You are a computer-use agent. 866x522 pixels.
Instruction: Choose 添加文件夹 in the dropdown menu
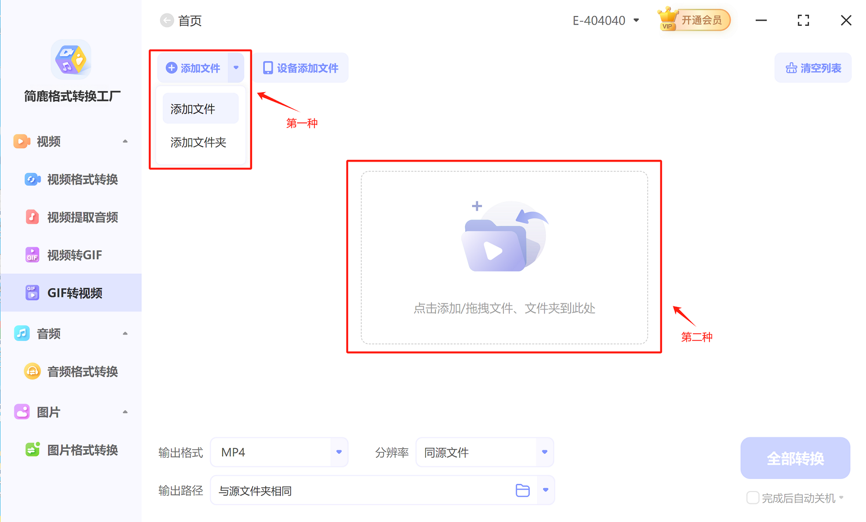pos(198,143)
